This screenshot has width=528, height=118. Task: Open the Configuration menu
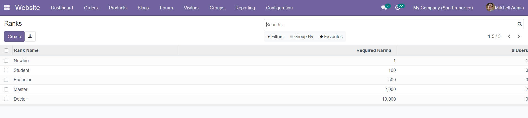click(x=279, y=8)
